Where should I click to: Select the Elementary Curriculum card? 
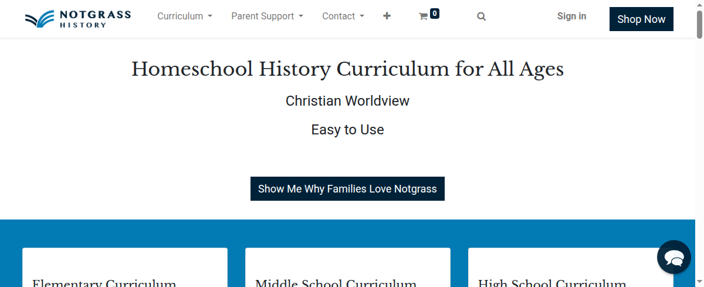click(x=125, y=269)
